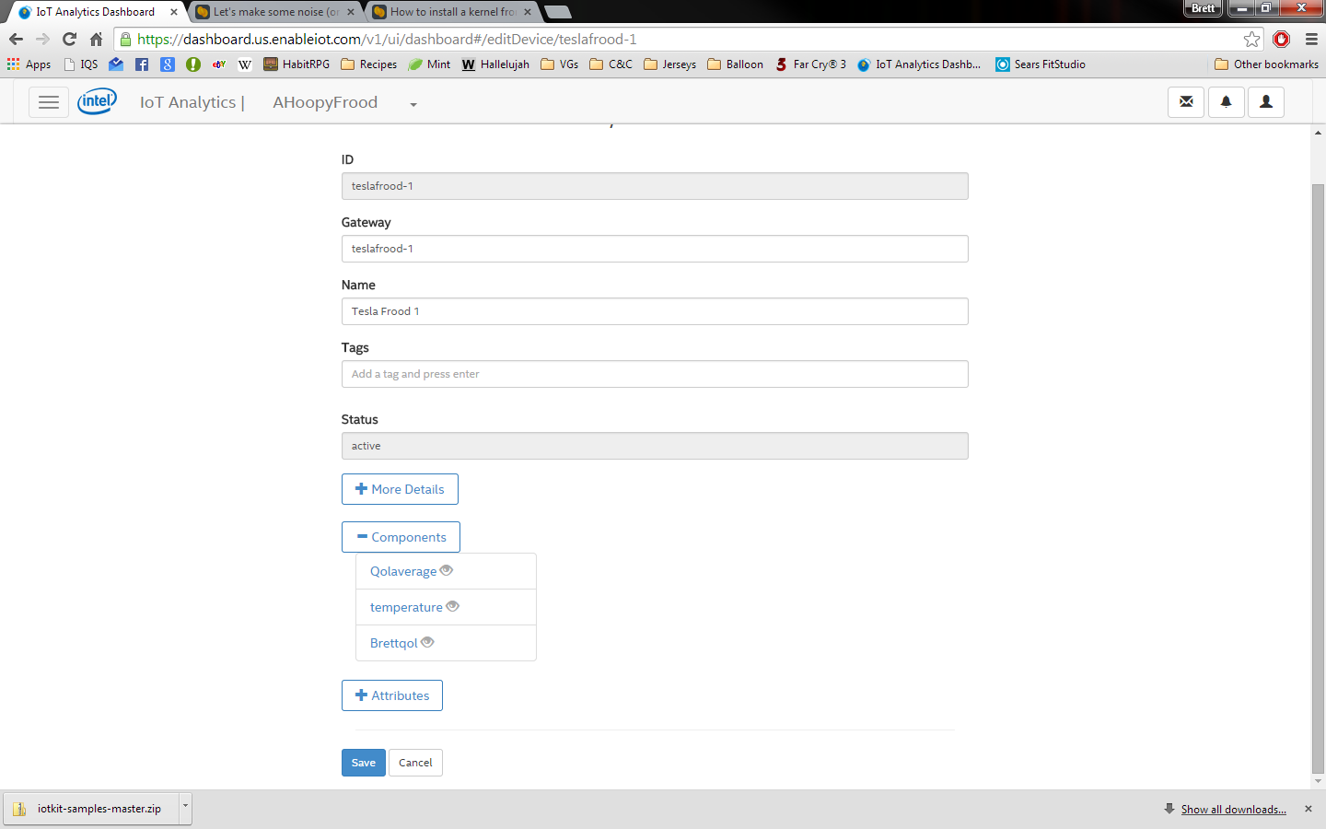Close the IoT Analytics Dashboard tab

coord(174,12)
